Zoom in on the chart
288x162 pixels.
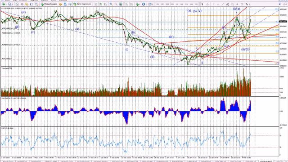point(111,4)
